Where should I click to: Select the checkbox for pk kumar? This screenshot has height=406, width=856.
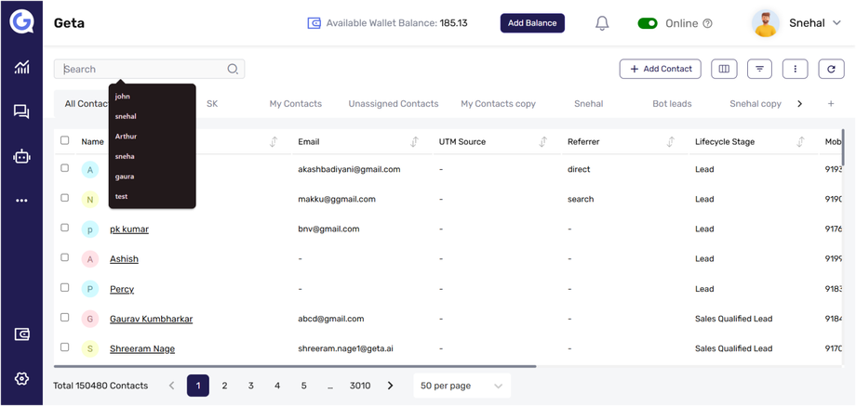pyautogui.click(x=65, y=228)
